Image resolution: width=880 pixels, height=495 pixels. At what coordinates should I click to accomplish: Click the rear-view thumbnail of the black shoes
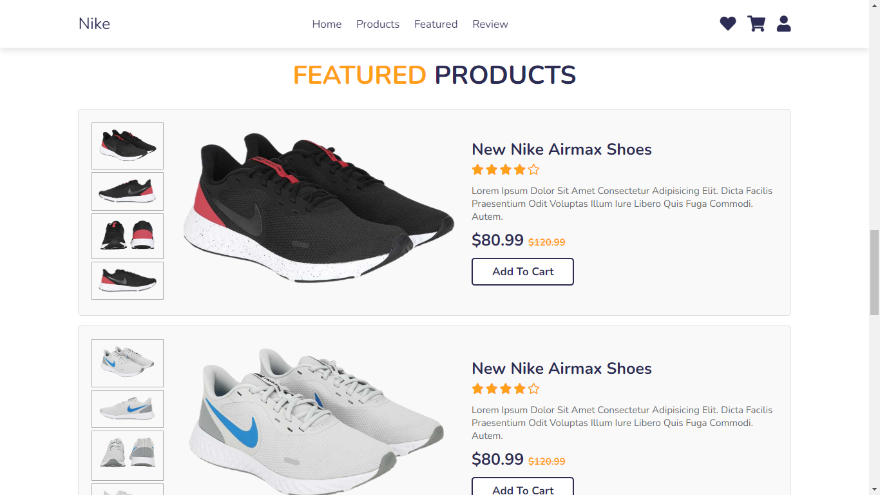127,236
